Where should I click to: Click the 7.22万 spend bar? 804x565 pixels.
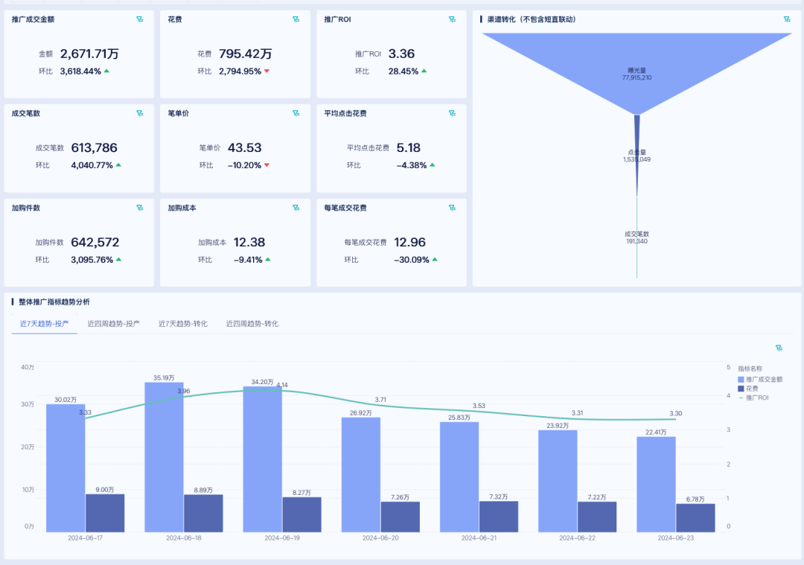pyautogui.click(x=597, y=517)
